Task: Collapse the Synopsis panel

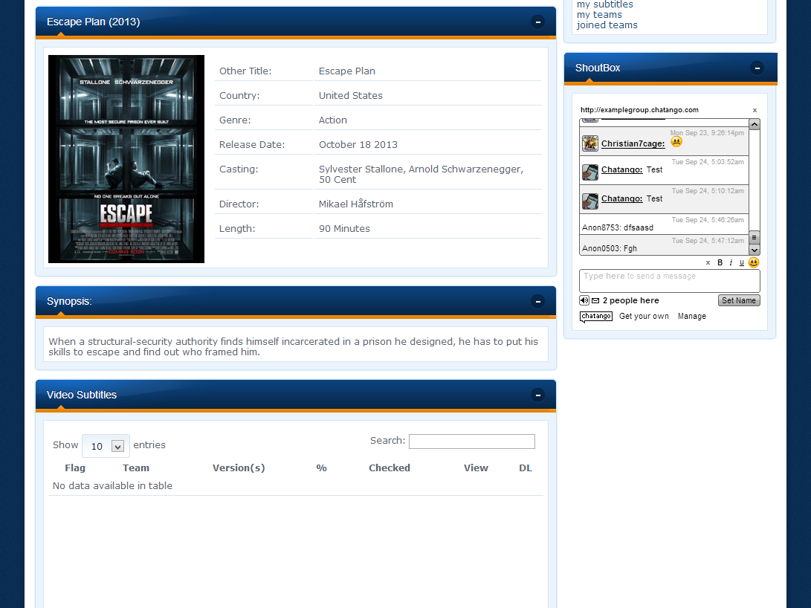Action: coord(537,301)
